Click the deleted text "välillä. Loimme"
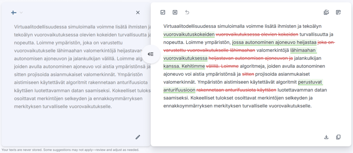 tap(222, 66)
